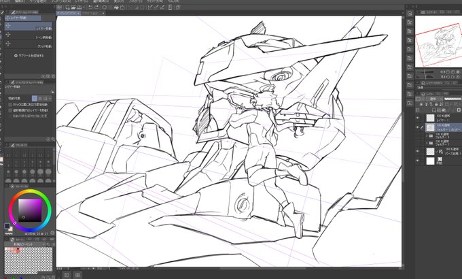Click the navigator fit-to-screen icon
Screen dimensions: 462x279
[457, 71]
